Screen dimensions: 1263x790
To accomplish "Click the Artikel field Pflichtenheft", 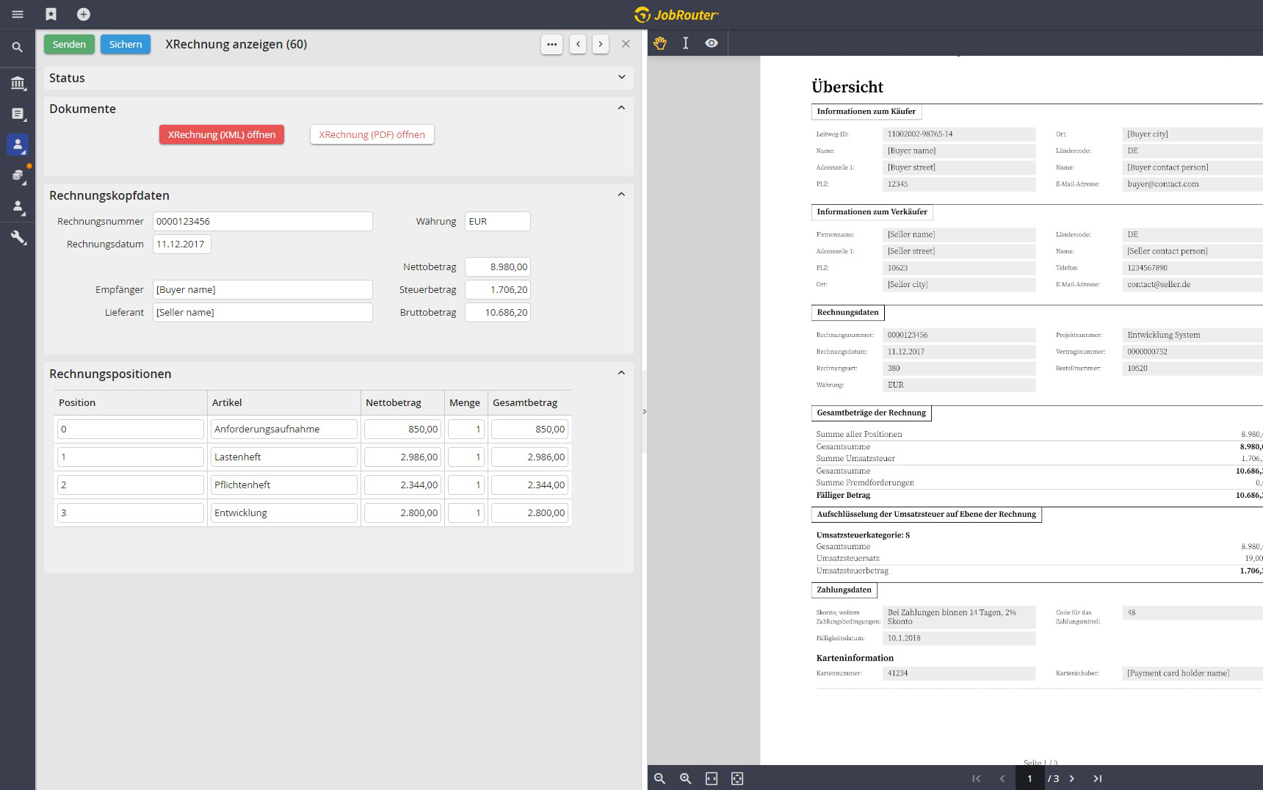I will [284, 485].
